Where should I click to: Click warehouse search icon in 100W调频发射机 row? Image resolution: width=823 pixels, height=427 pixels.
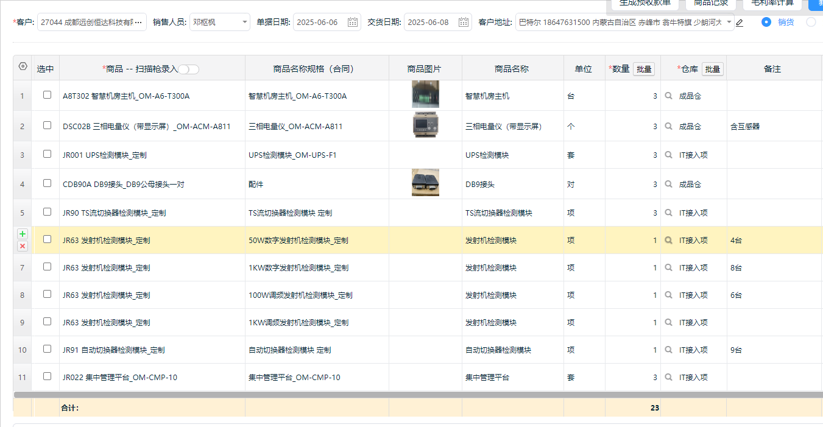(x=669, y=295)
